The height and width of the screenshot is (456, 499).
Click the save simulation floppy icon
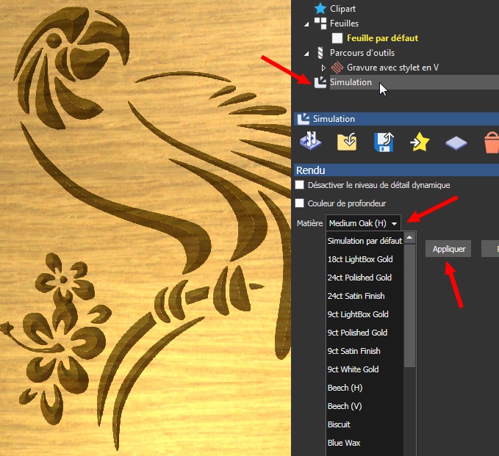pyautogui.click(x=384, y=142)
